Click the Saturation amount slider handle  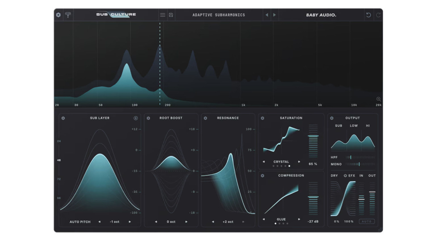pos(313,136)
